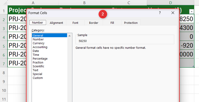Switch to the Alignment tab
Image resolution: width=199 pixels, height=102 pixels.
click(x=56, y=23)
